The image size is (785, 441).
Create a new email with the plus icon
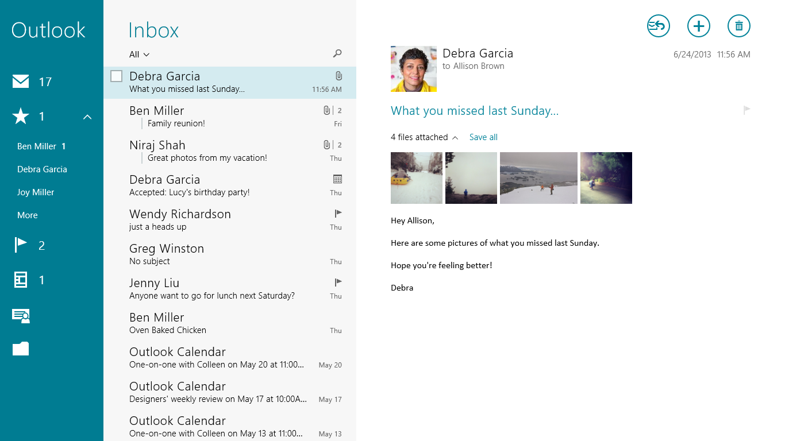click(698, 26)
